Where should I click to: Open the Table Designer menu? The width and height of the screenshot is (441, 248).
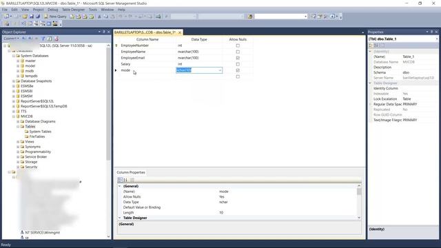pos(73,10)
